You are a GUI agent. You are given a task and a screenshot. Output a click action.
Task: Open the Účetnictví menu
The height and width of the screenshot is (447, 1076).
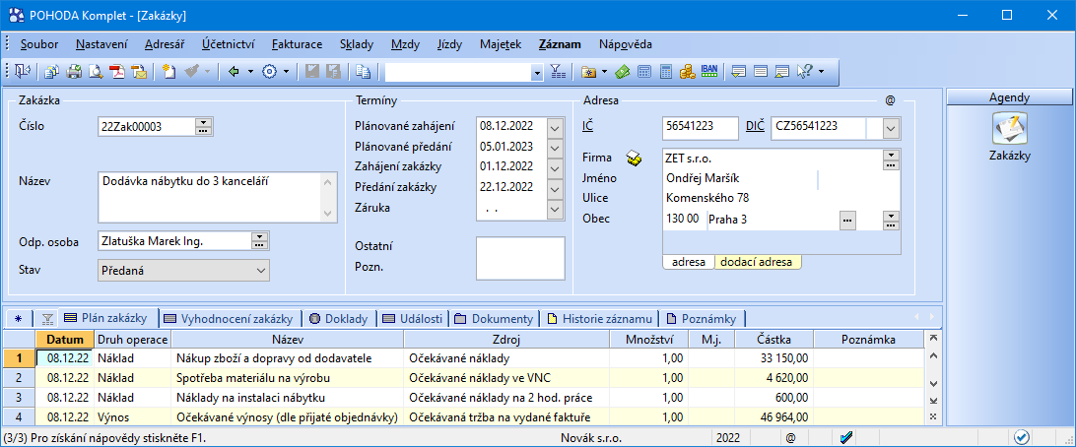229,44
